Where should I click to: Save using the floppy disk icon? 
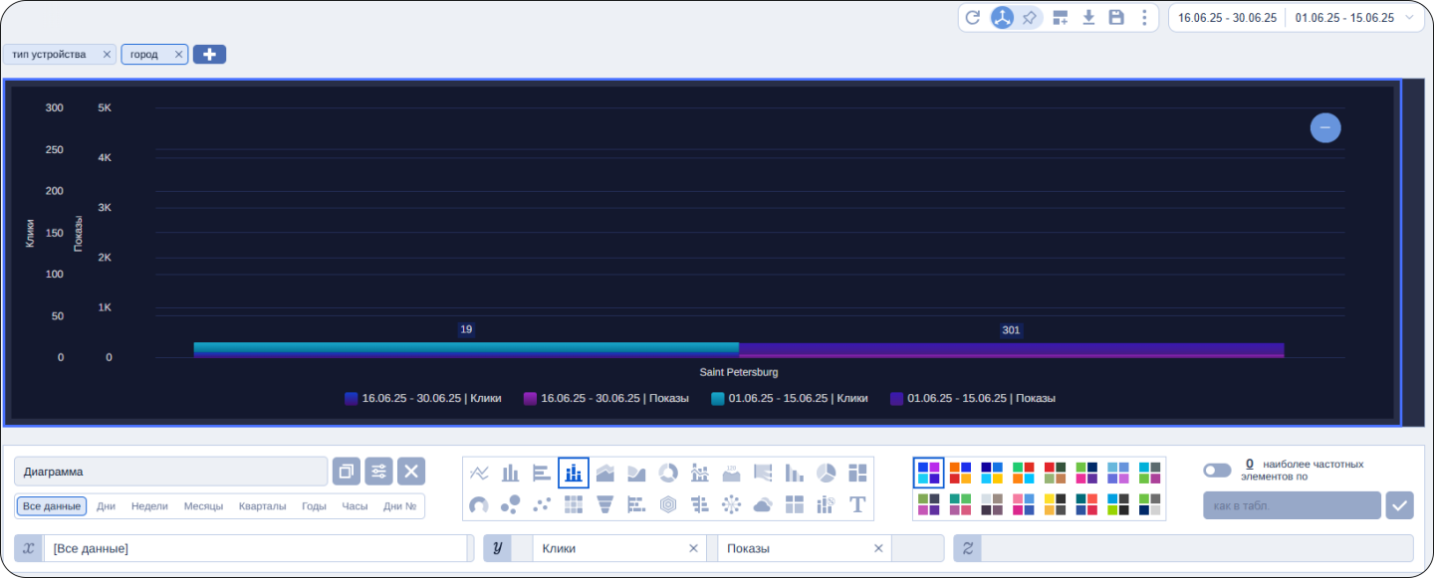click(x=1116, y=18)
